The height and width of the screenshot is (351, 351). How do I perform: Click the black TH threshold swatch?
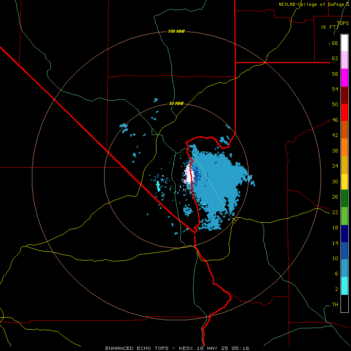[344, 303]
